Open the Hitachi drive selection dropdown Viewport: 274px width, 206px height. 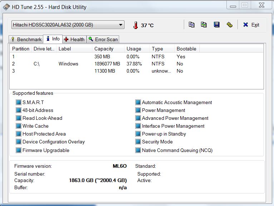coord(68,25)
